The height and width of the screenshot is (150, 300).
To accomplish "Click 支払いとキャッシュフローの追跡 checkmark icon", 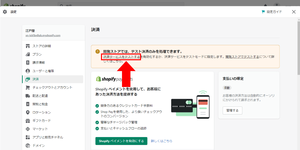I will pos(97,128).
